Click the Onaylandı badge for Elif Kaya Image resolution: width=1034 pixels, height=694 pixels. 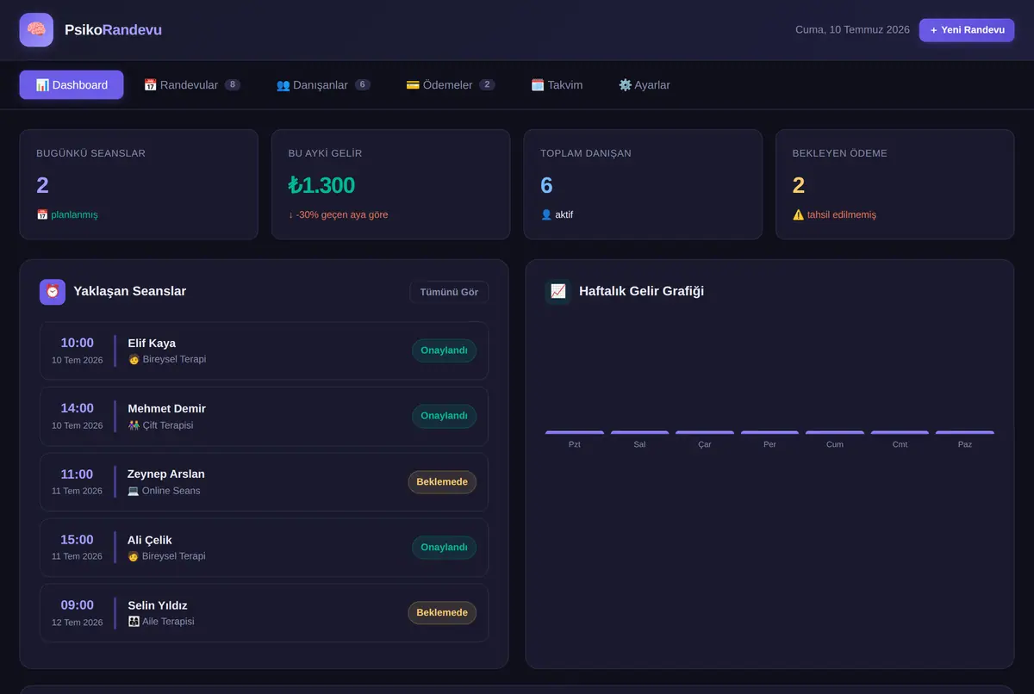(x=444, y=350)
